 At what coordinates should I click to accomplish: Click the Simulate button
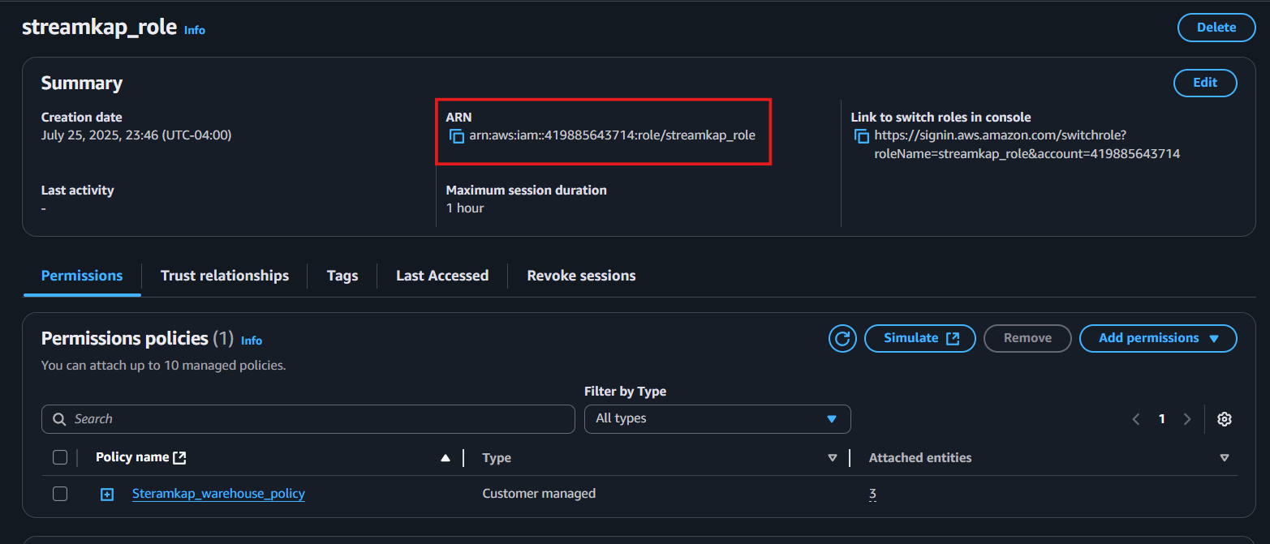click(x=920, y=338)
